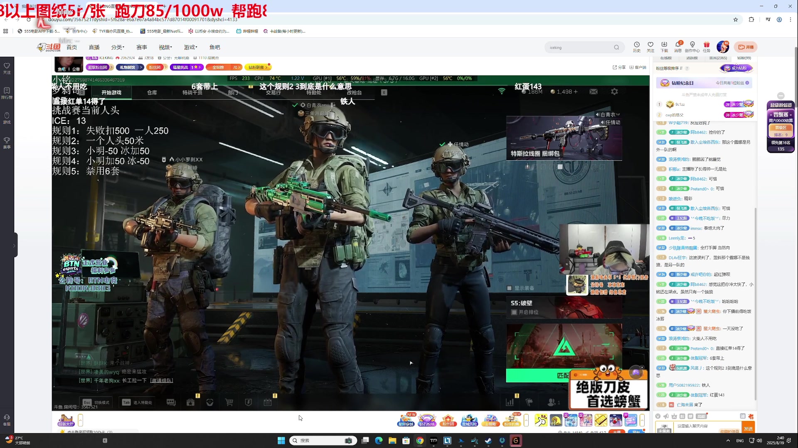Image resolution: width=798 pixels, height=448 pixels.
Task: Open the 任务 gift icon
Action: 707,46
